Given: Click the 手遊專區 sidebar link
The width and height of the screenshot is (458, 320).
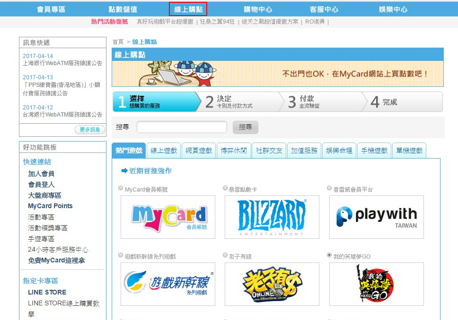Looking at the screenshot, I should [41, 239].
